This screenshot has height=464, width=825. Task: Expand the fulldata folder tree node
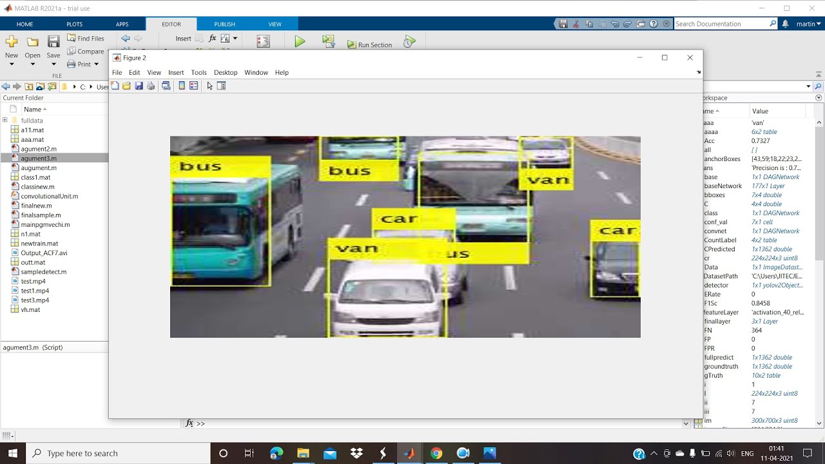click(x=5, y=120)
